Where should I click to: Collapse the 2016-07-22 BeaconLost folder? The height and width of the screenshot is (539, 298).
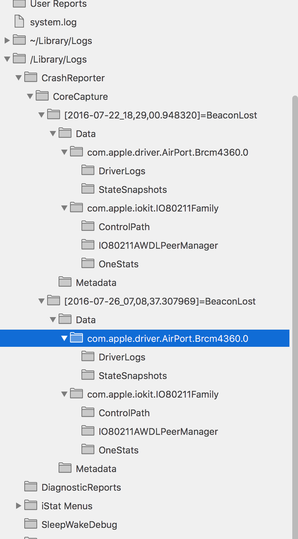pyautogui.click(x=41, y=115)
